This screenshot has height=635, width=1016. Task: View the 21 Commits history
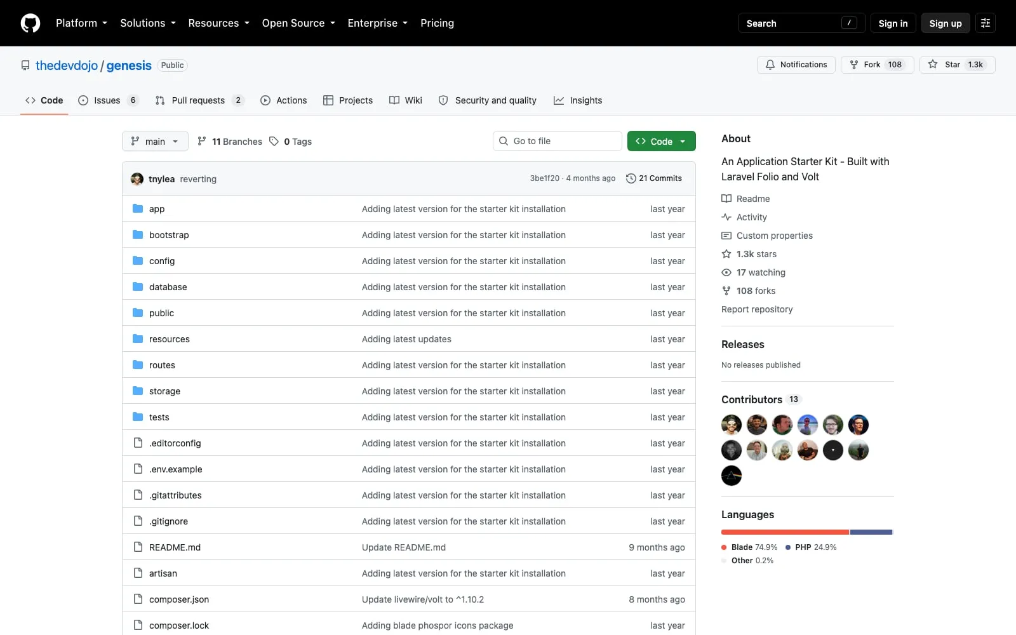click(654, 178)
